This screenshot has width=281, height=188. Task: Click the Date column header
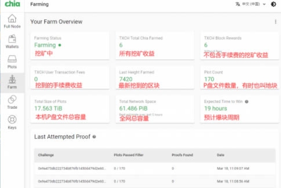(x=220, y=155)
